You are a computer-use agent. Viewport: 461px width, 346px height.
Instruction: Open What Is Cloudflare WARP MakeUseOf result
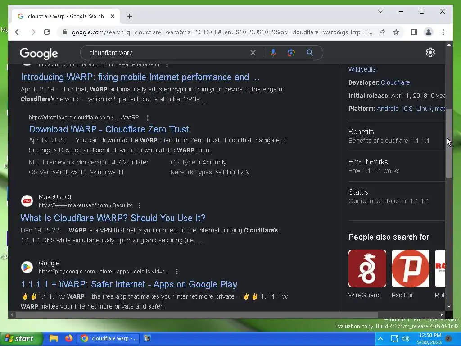tap(113, 218)
